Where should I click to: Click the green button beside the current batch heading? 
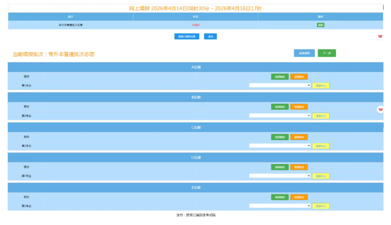tap(326, 53)
